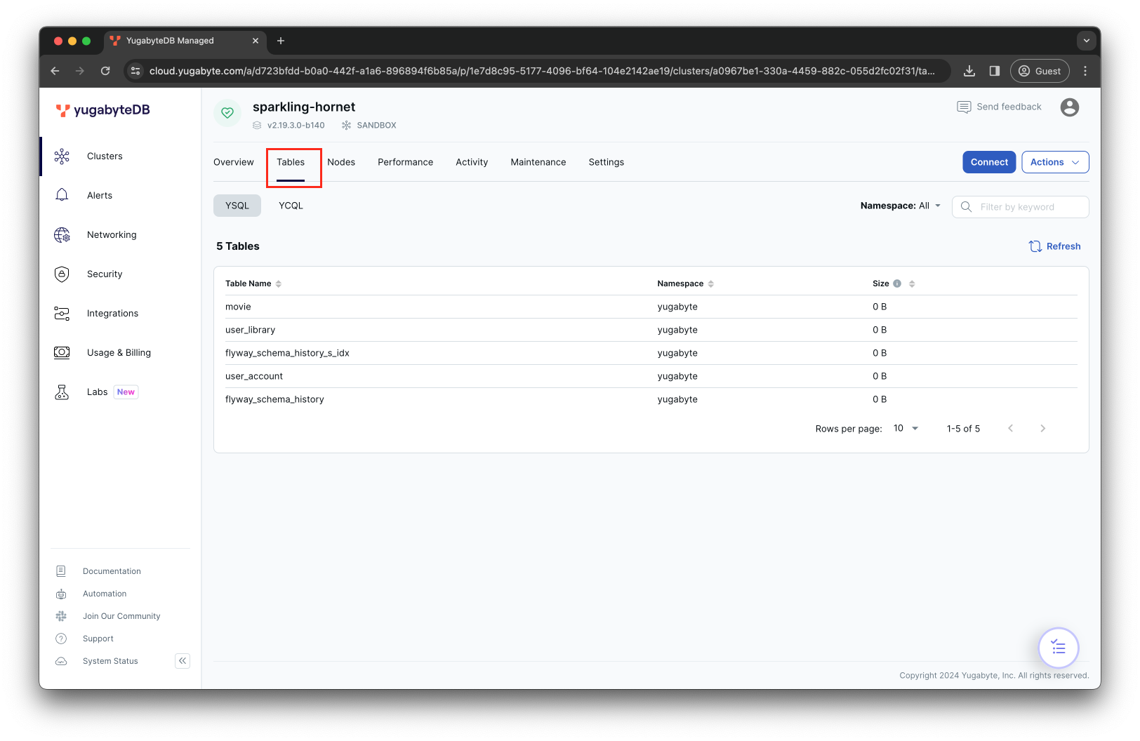The image size is (1140, 741).
Task: Open the Integrations sidebar icon
Action: [62, 313]
